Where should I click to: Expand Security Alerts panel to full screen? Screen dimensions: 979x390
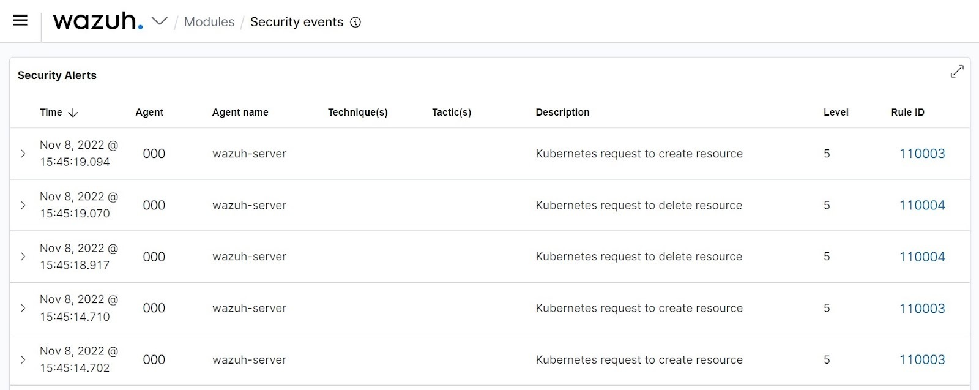coord(957,72)
